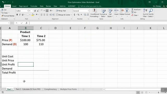The width and height of the screenshot is (167, 94).
Task: Open Cell Styles gallery
Action: pyautogui.click(x=110, y=13)
